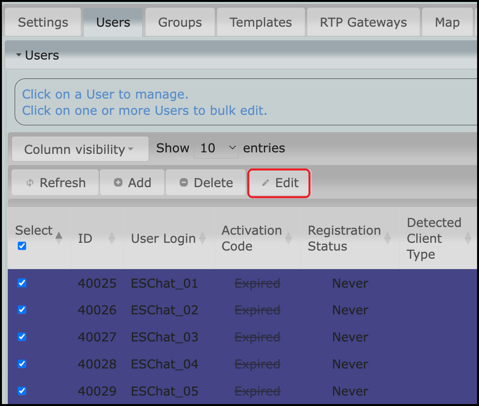This screenshot has width=479, height=406.
Task: Uncheck the checkbox for user ESChat_01
Action: [x=22, y=283]
